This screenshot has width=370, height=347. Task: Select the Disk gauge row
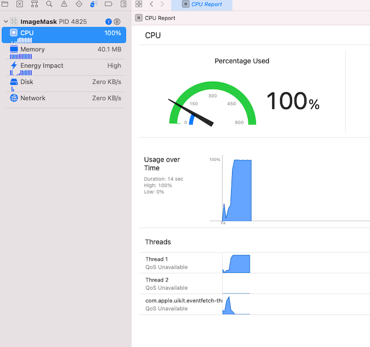[65, 84]
